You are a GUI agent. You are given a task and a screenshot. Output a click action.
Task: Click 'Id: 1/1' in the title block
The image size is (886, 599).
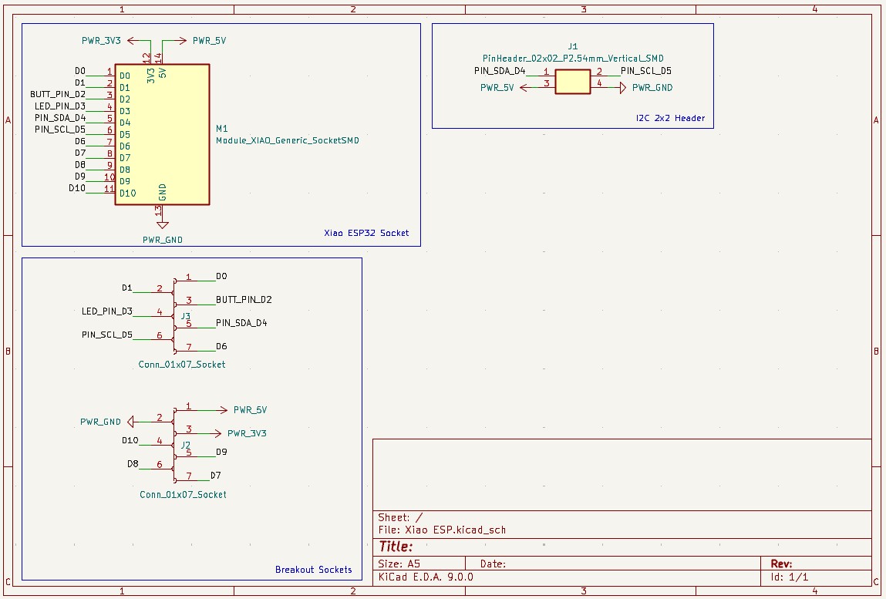click(790, 577)
